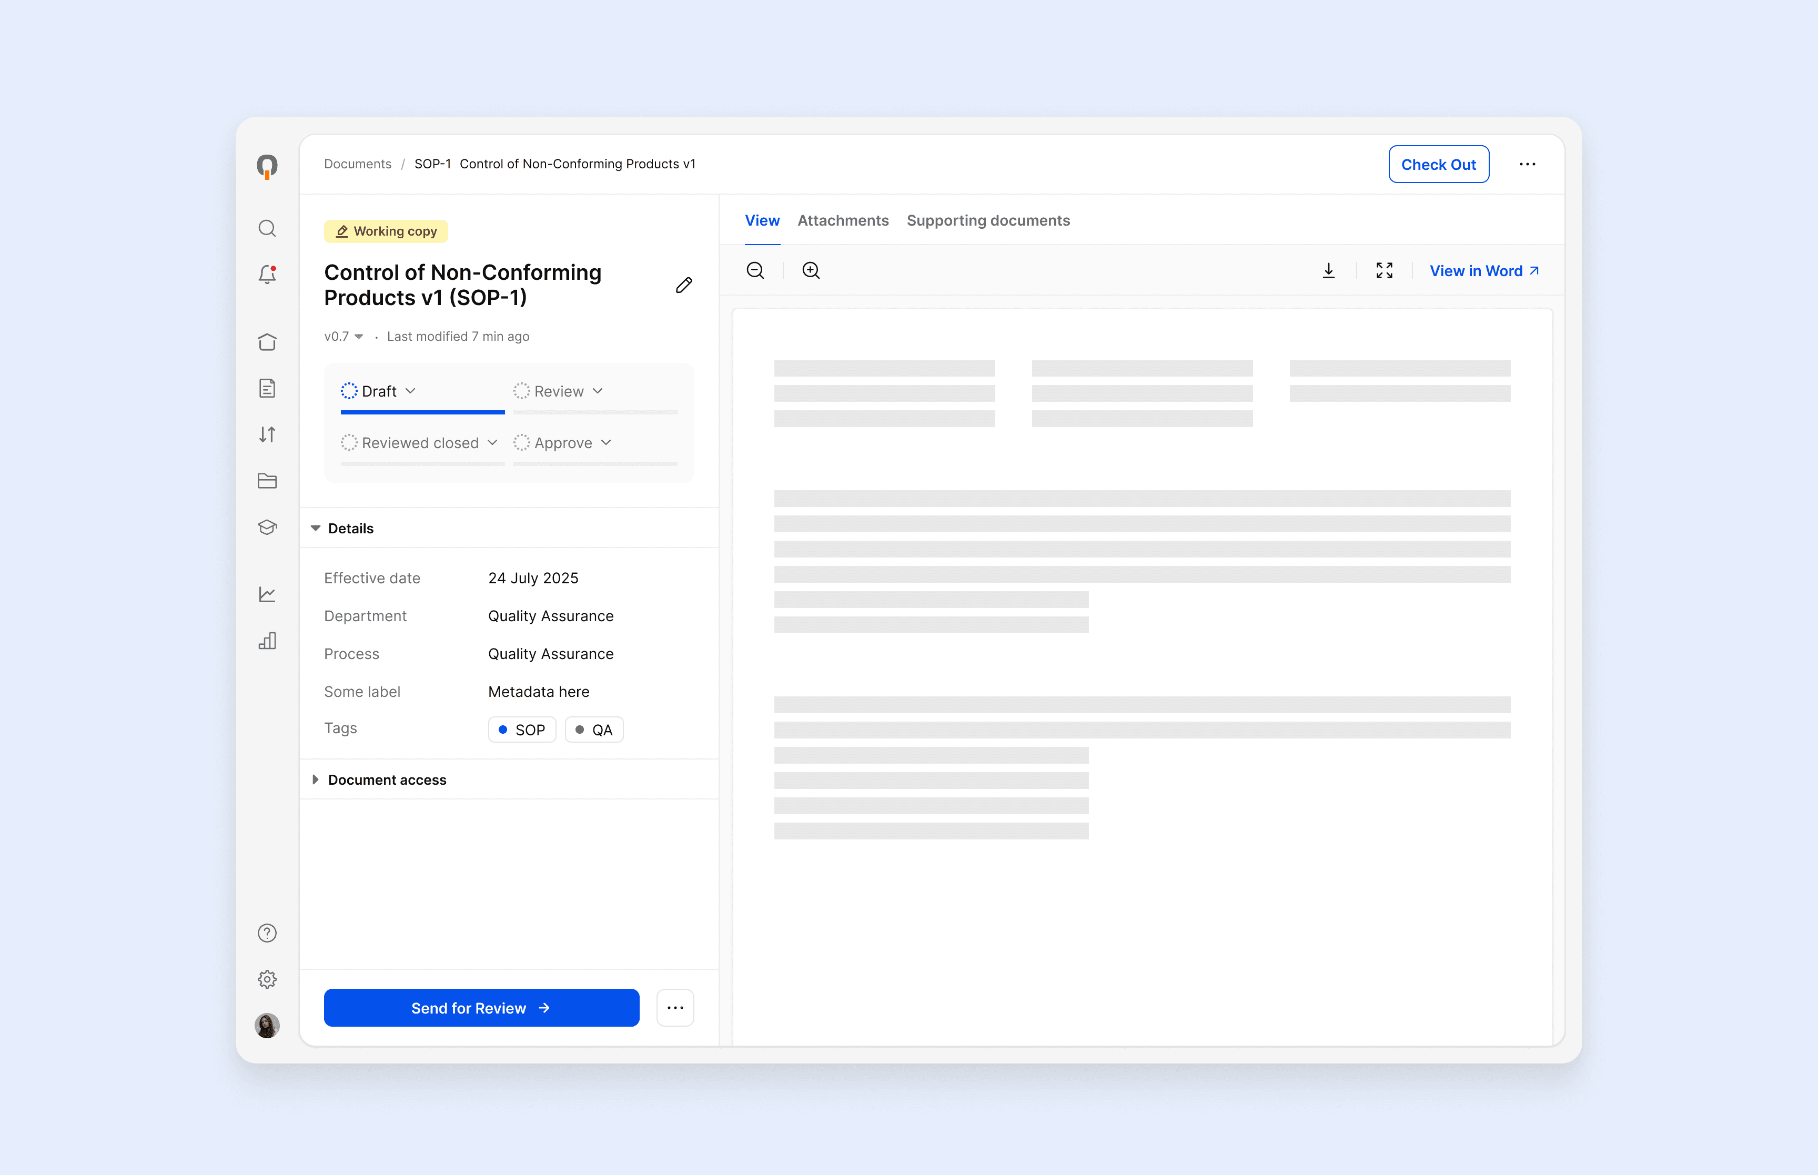Open the line chart analytics icon
Viewport: 1818px width, 1175px height.
pyautogui.click(x=267, y=594)
